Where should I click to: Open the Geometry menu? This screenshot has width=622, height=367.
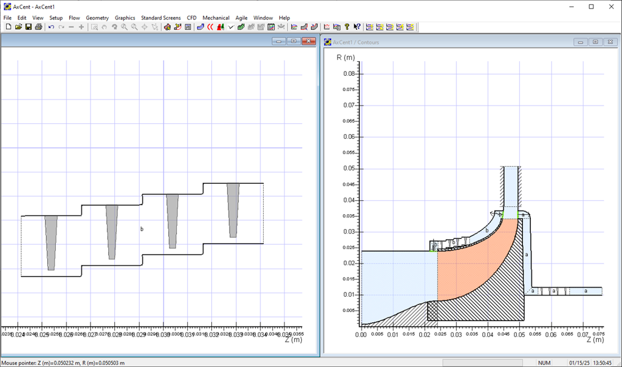97,18
